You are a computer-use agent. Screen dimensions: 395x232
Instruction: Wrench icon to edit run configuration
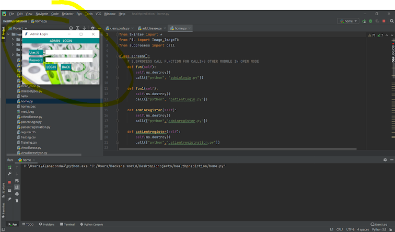point(9,174)
